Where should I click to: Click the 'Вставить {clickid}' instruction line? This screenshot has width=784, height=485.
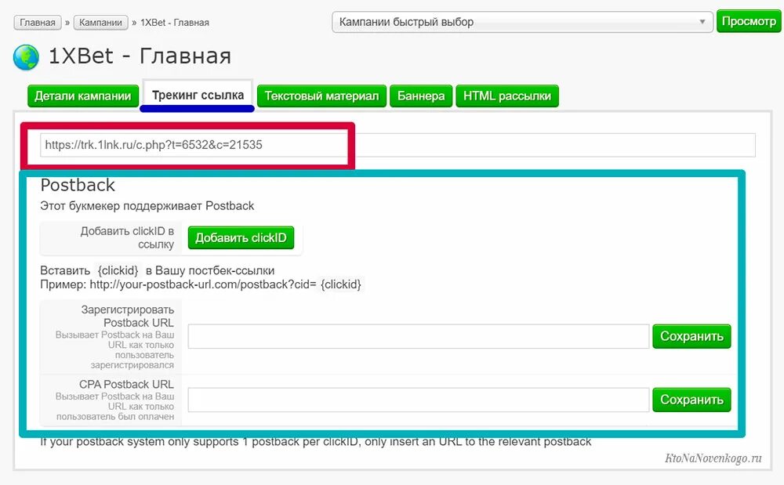tap(157, 271)
